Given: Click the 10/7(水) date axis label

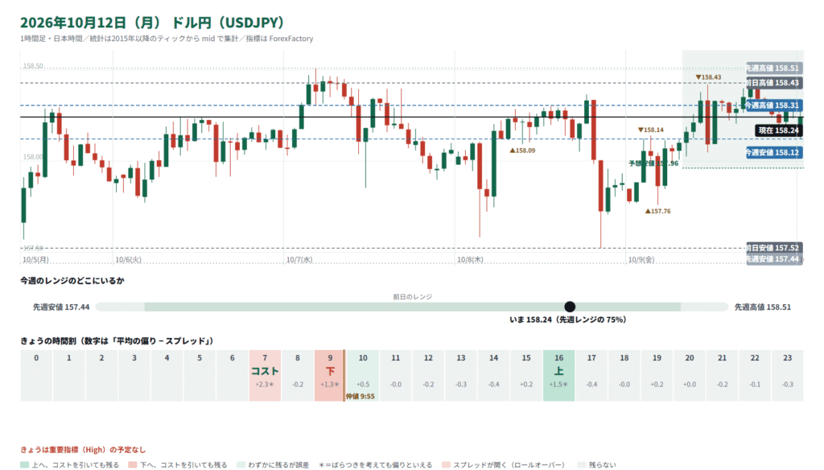Looking at the screenshot, I should [299, 260].
